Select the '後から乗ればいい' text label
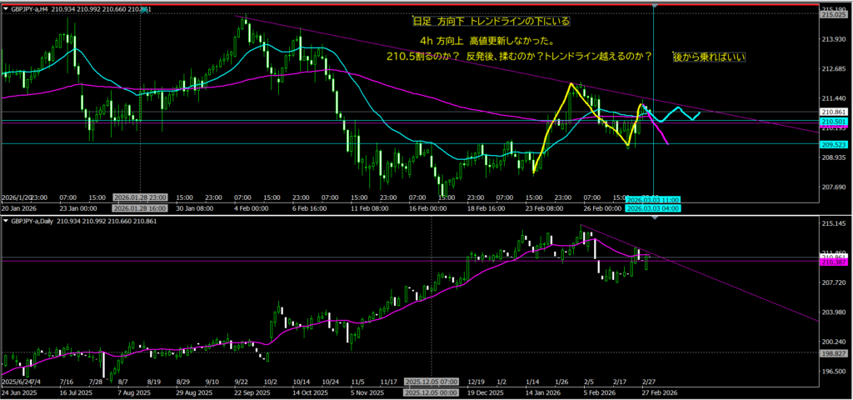Viewport: 853px width, 400px height. pyautogui.click(x=709, y=57)
